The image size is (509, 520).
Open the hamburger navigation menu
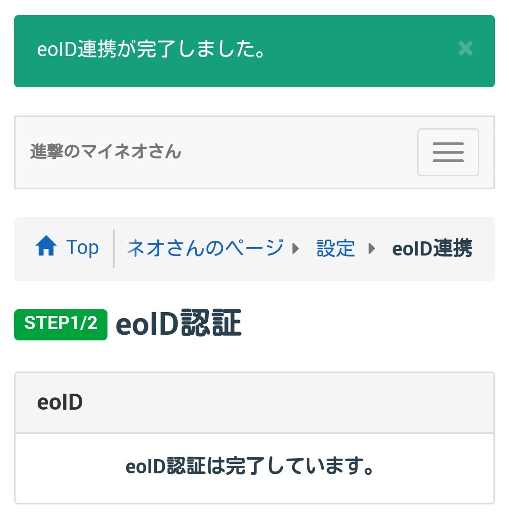[448, 152]
